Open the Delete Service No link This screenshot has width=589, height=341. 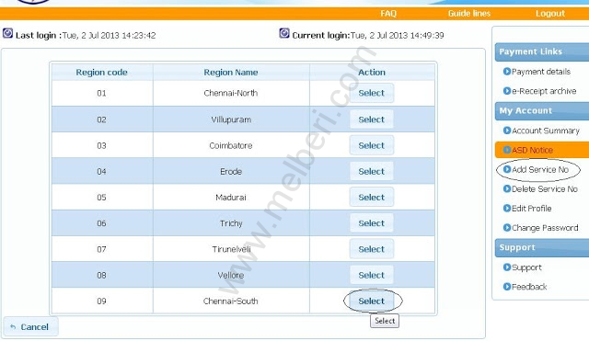pyautogui.click(x=545, y=189)
